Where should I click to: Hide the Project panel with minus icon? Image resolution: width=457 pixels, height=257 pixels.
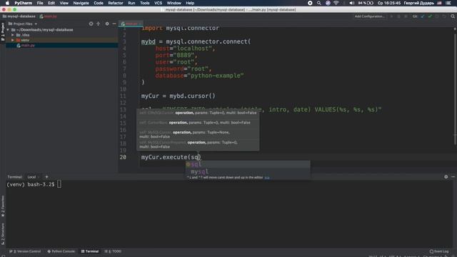[x=114, y=24]
